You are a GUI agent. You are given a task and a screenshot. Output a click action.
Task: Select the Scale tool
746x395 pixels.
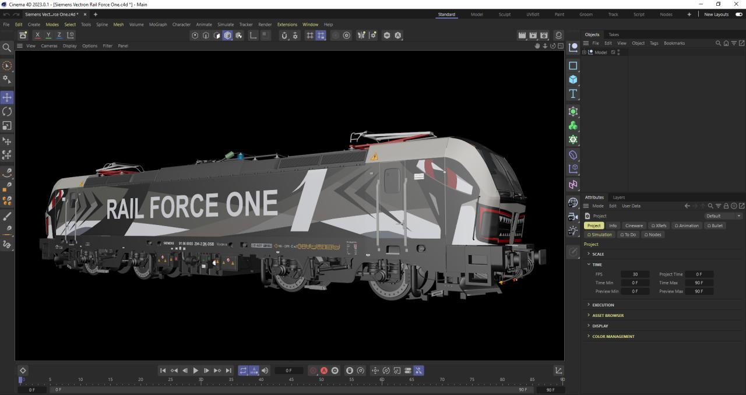point(7,125)
